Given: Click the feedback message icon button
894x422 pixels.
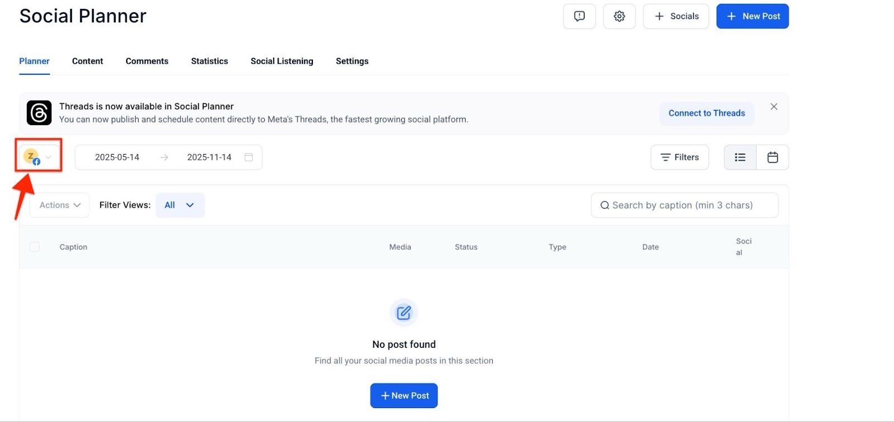Looking at the screenshot, I should point(579,16).
